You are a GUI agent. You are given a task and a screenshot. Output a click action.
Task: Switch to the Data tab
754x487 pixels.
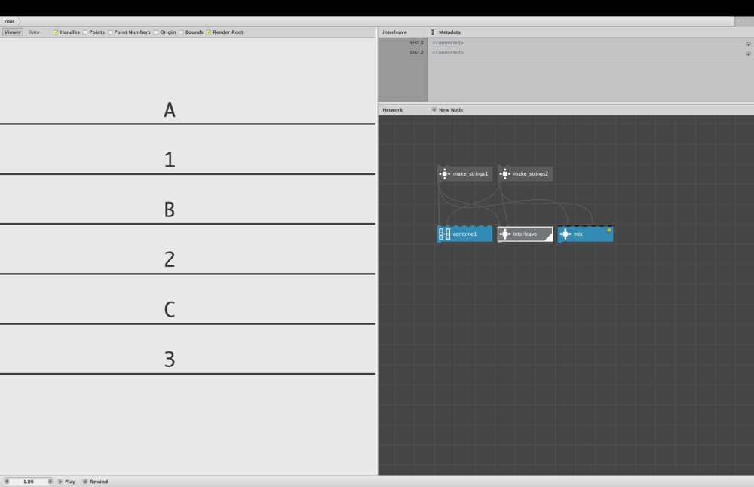34,32
